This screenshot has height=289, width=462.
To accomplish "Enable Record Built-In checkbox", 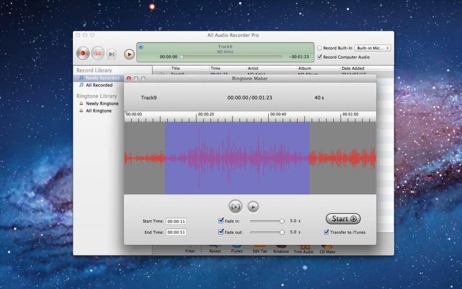I will coord(319,48).
